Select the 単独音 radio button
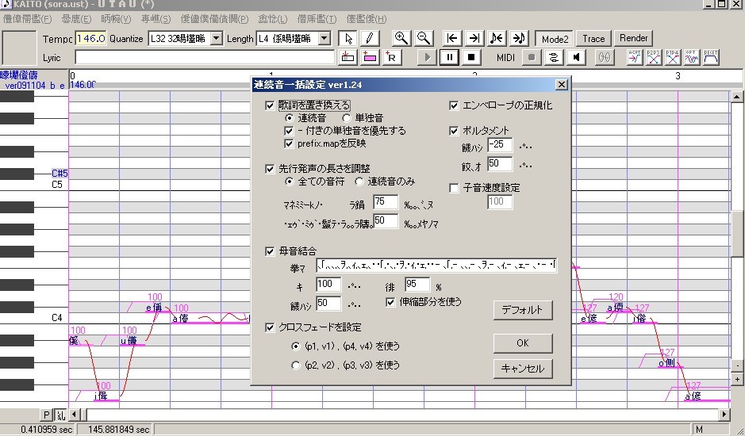This screenshot has width=745, height=436. point(347,118)
